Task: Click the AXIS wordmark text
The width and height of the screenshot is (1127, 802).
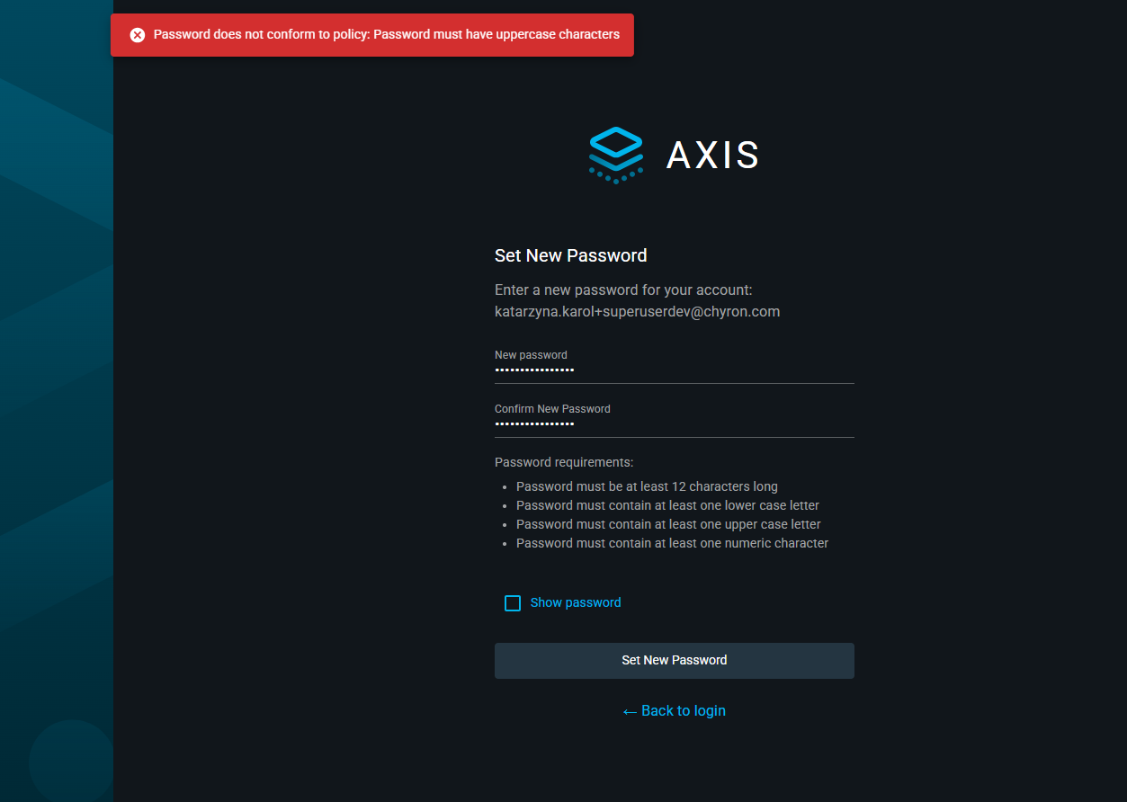Action: click(x=712, y=156)
